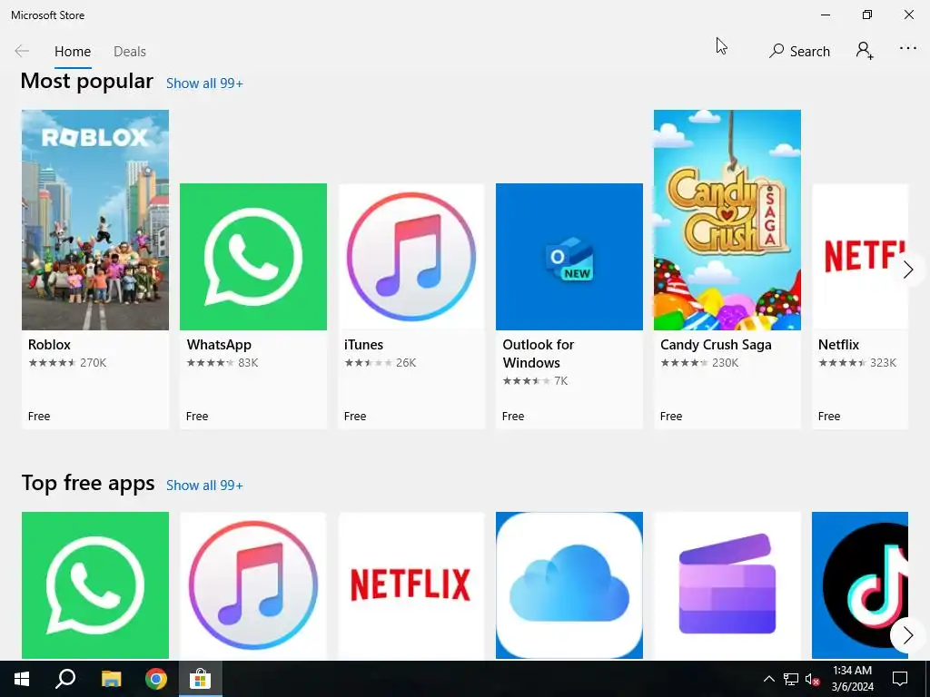Screen dimensions: 930x697
Task: Open Search in the store
Action: click(x=799, y=51)
